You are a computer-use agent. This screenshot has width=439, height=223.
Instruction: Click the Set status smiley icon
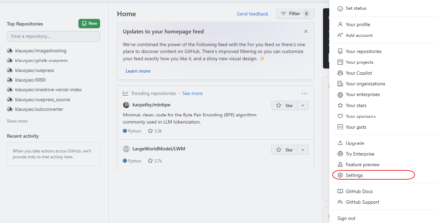coord(340,8)
